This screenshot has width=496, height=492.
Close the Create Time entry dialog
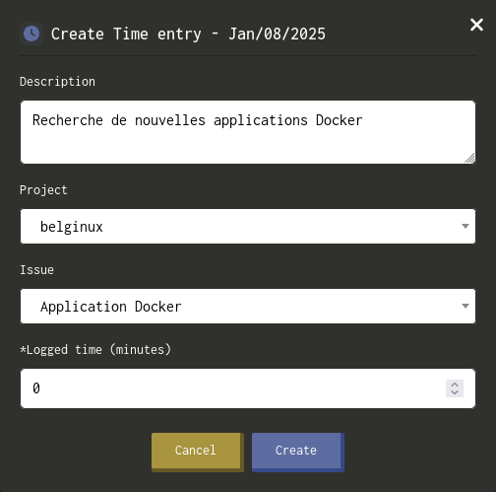click(476, 25)
